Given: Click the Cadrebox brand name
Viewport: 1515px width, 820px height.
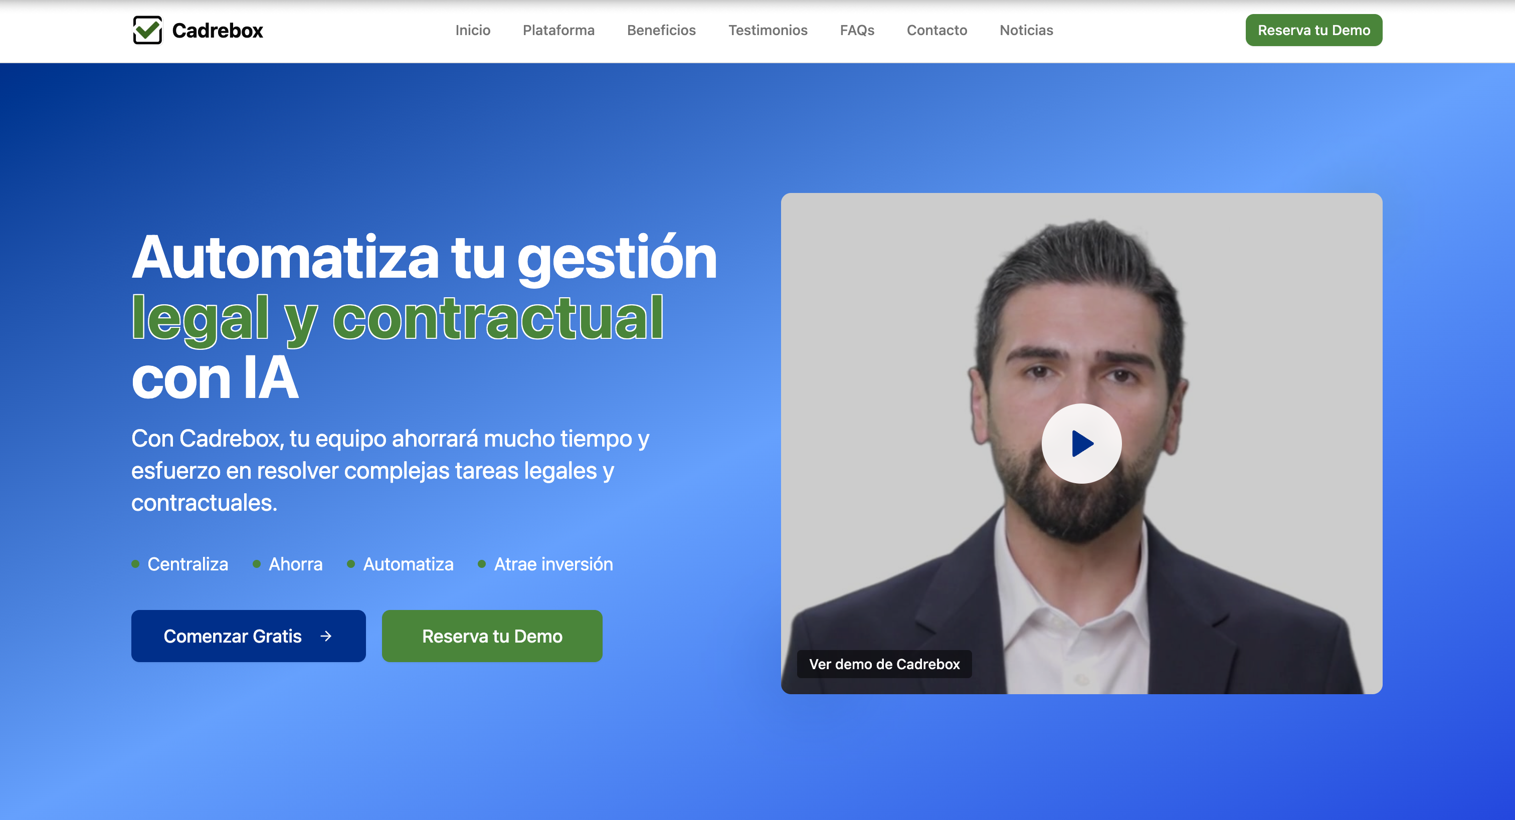Looking at the screenshot, I should tap(217, 30).
